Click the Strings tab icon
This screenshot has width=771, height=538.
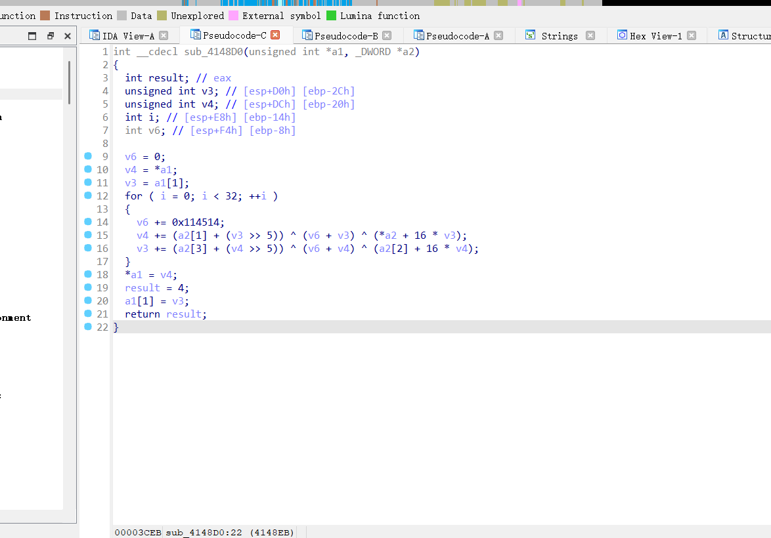pyautogui.click(x=530, y=35)
